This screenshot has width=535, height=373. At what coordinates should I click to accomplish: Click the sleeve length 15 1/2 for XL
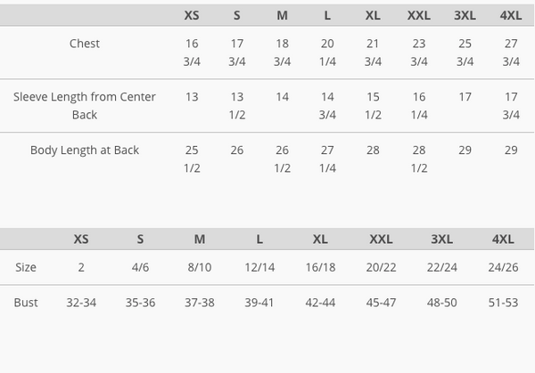pos(373,106)
